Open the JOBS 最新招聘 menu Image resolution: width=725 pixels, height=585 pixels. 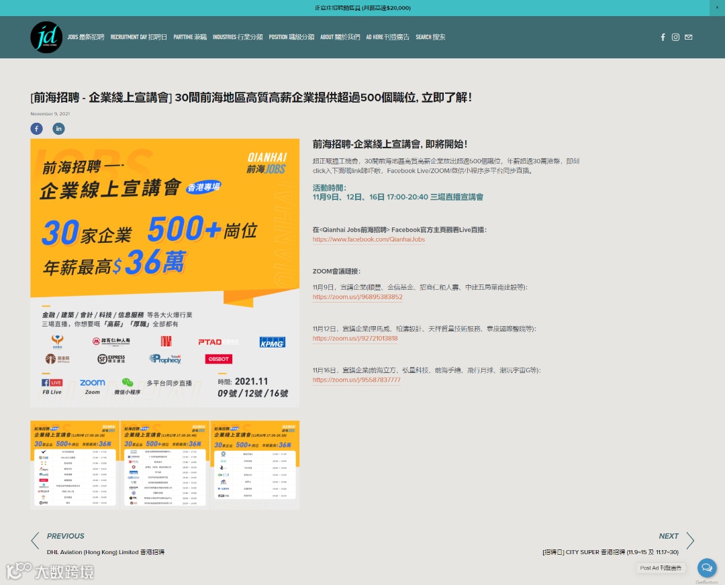click(85, 37)
